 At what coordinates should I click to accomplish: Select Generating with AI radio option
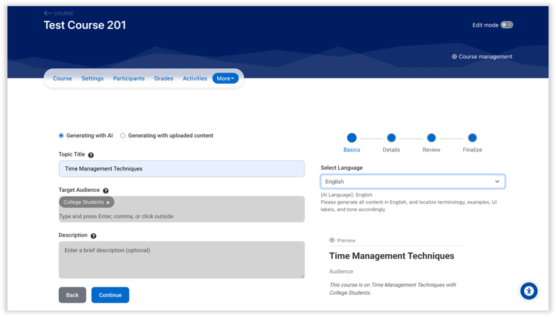pos(62,136)
